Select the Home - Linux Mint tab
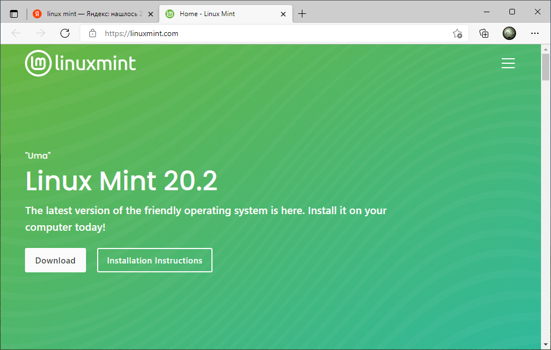The image size is (551, 350). coord(226,14)
